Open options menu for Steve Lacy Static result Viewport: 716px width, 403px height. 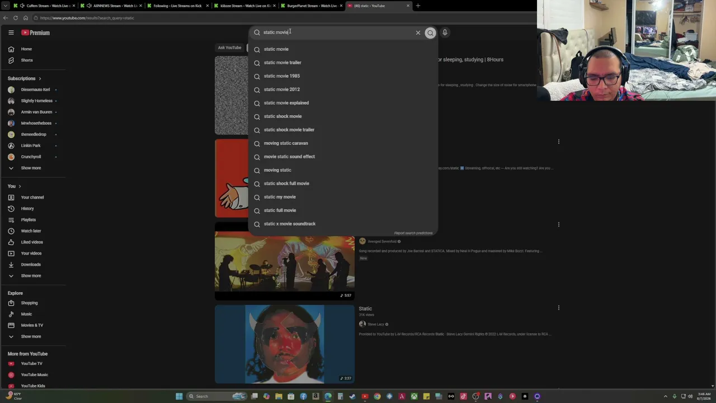tap(558, 307)
